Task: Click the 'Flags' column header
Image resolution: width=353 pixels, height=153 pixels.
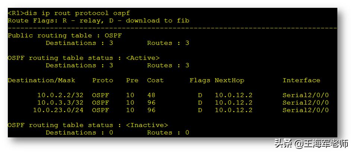Action: 200,80
